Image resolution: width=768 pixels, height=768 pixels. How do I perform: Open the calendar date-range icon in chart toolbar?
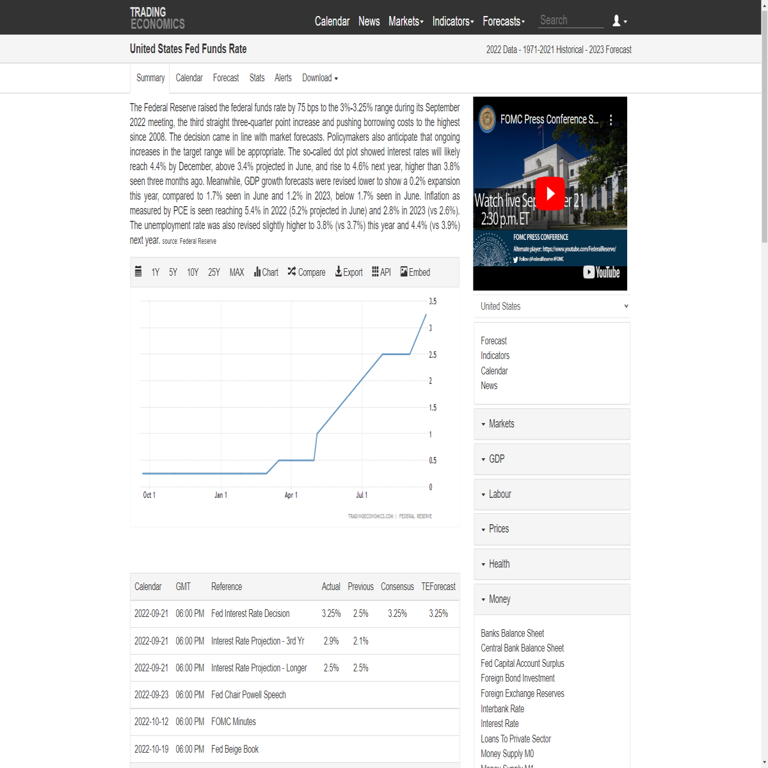click(138, 272)
